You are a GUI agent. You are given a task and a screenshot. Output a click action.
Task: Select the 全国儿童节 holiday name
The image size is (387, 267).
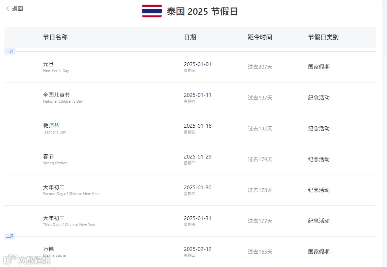click(x=56, y=95)
